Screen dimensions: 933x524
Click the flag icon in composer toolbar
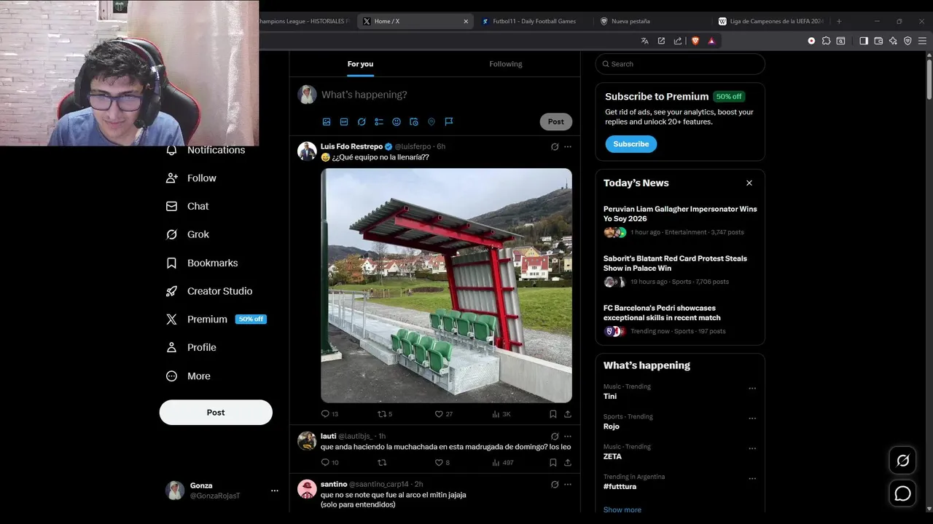[449, 122]
